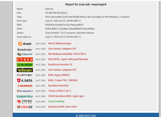The width and height of the screenshot is (161, 117).
Task: Click the Fortinet scanner logo
Action: tap(25, 75)
